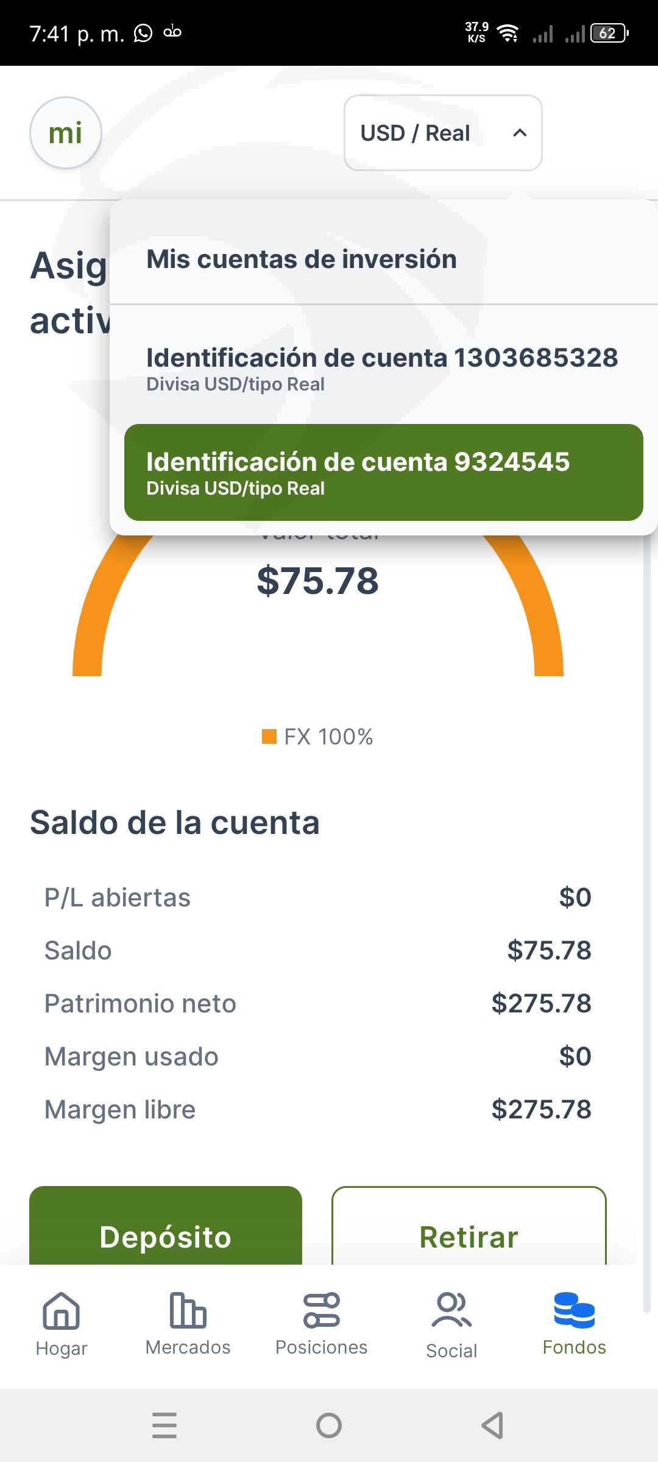Select account ID 1303685328
This screenshot has height=1462, width=658.
pyautogui.click(x=382, y=368)
